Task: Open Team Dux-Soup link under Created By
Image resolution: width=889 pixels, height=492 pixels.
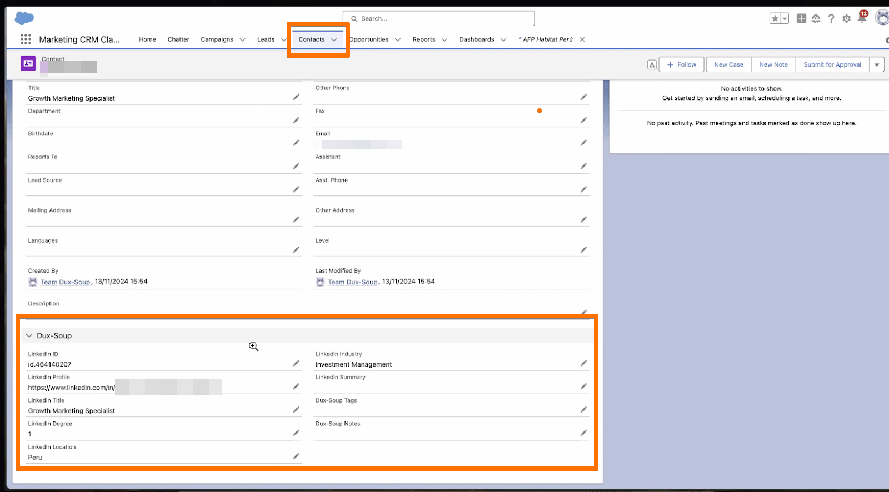Action: coord(65,282)
